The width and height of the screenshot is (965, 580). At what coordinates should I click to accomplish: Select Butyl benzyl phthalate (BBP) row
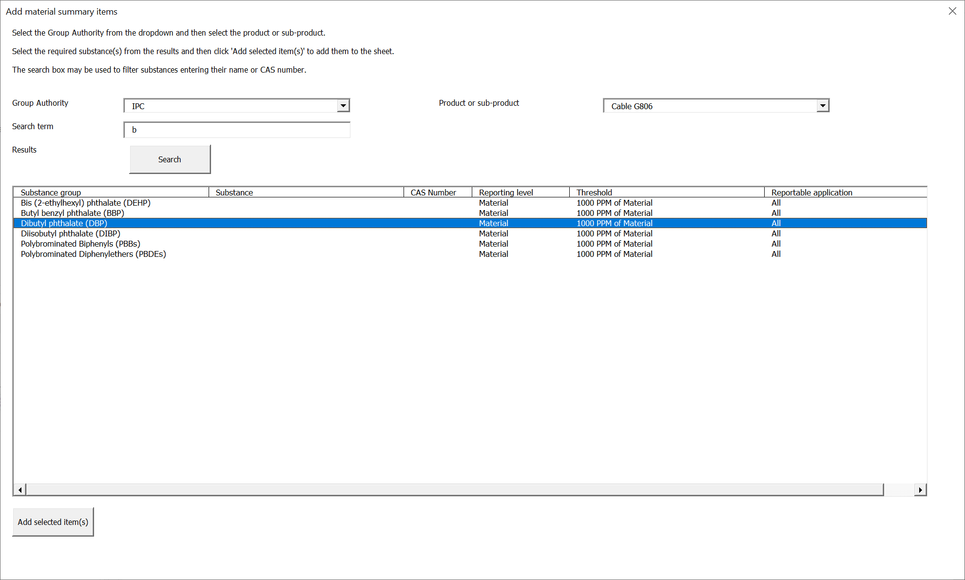click(73, 213)
